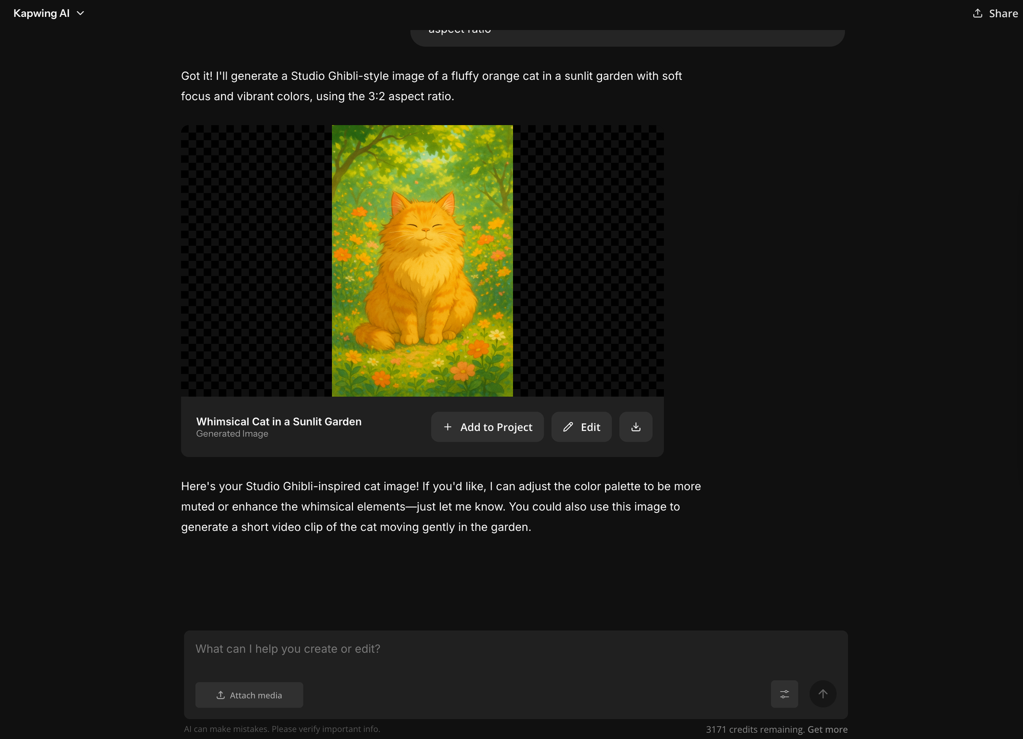Select the Edit label text

[590, 427]
